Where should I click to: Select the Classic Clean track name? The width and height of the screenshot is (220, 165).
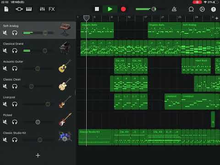(x=12, y=79)
